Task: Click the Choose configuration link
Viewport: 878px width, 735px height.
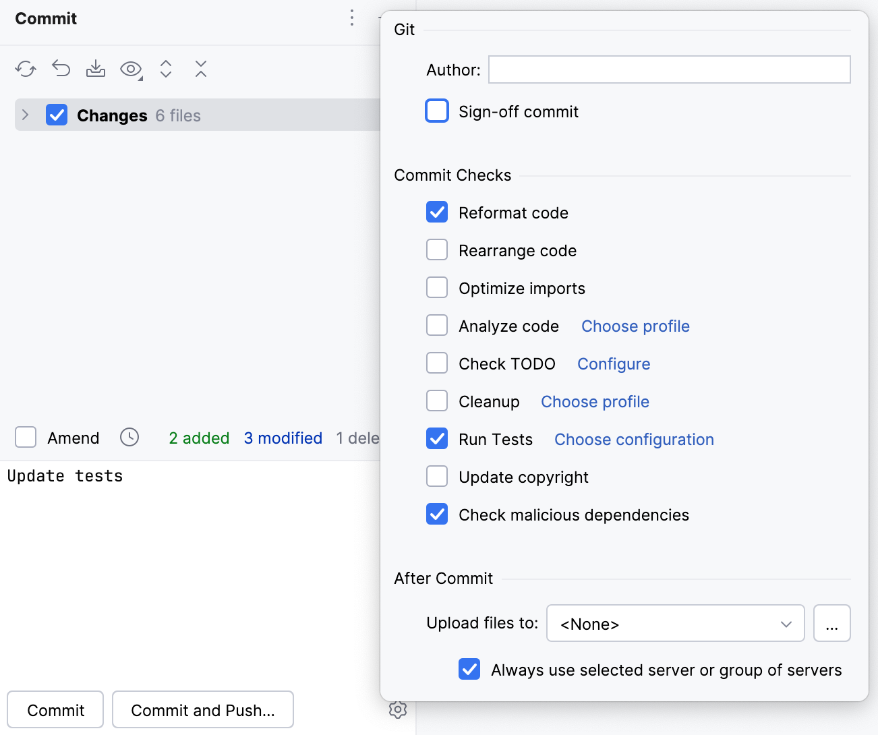Action: (634, 440)
